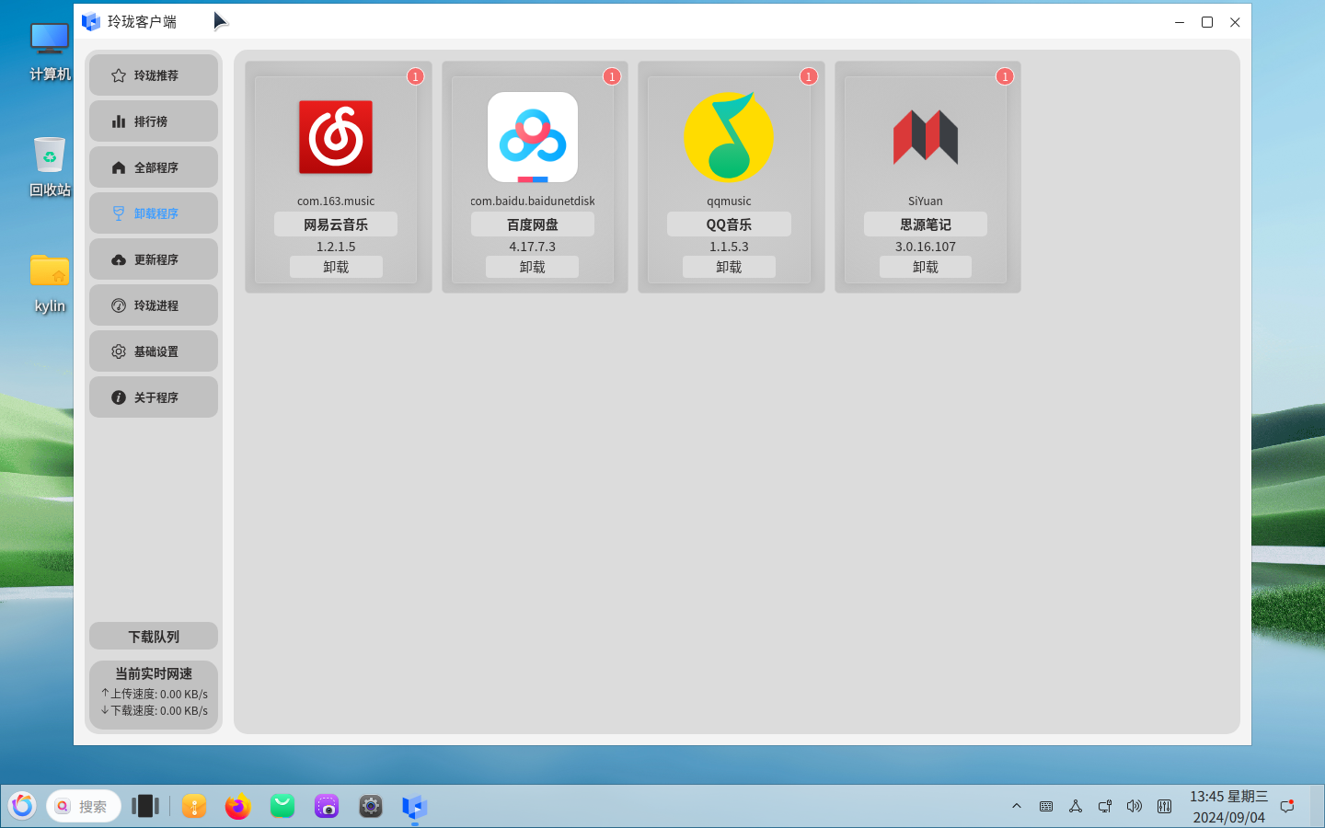Screen dimensions: 1325x828
Task: Open the 关于程序 about tab
Action: pos(154,397)
